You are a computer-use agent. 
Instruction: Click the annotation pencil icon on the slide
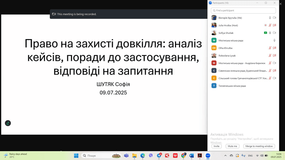[8, 123]
